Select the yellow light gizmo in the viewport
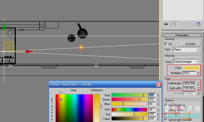The image size is (204, 122). 81,47
